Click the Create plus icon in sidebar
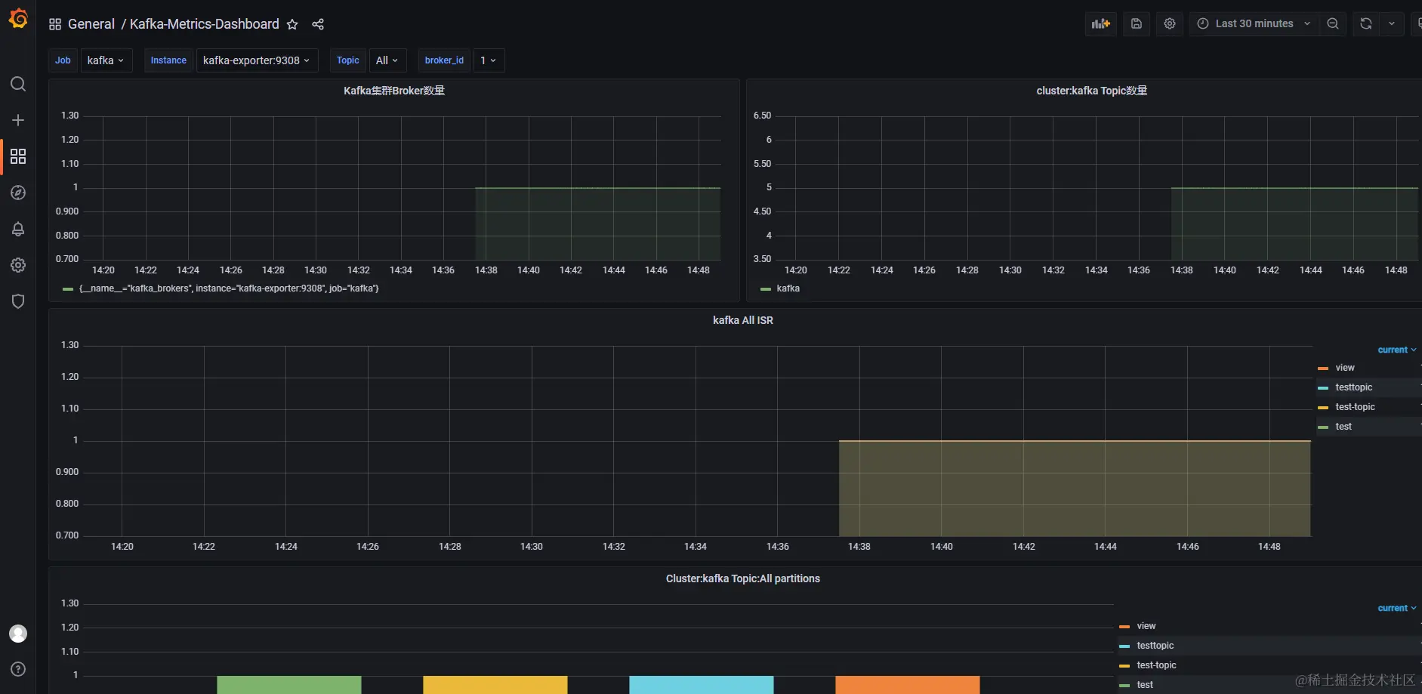 coord(18,120)
